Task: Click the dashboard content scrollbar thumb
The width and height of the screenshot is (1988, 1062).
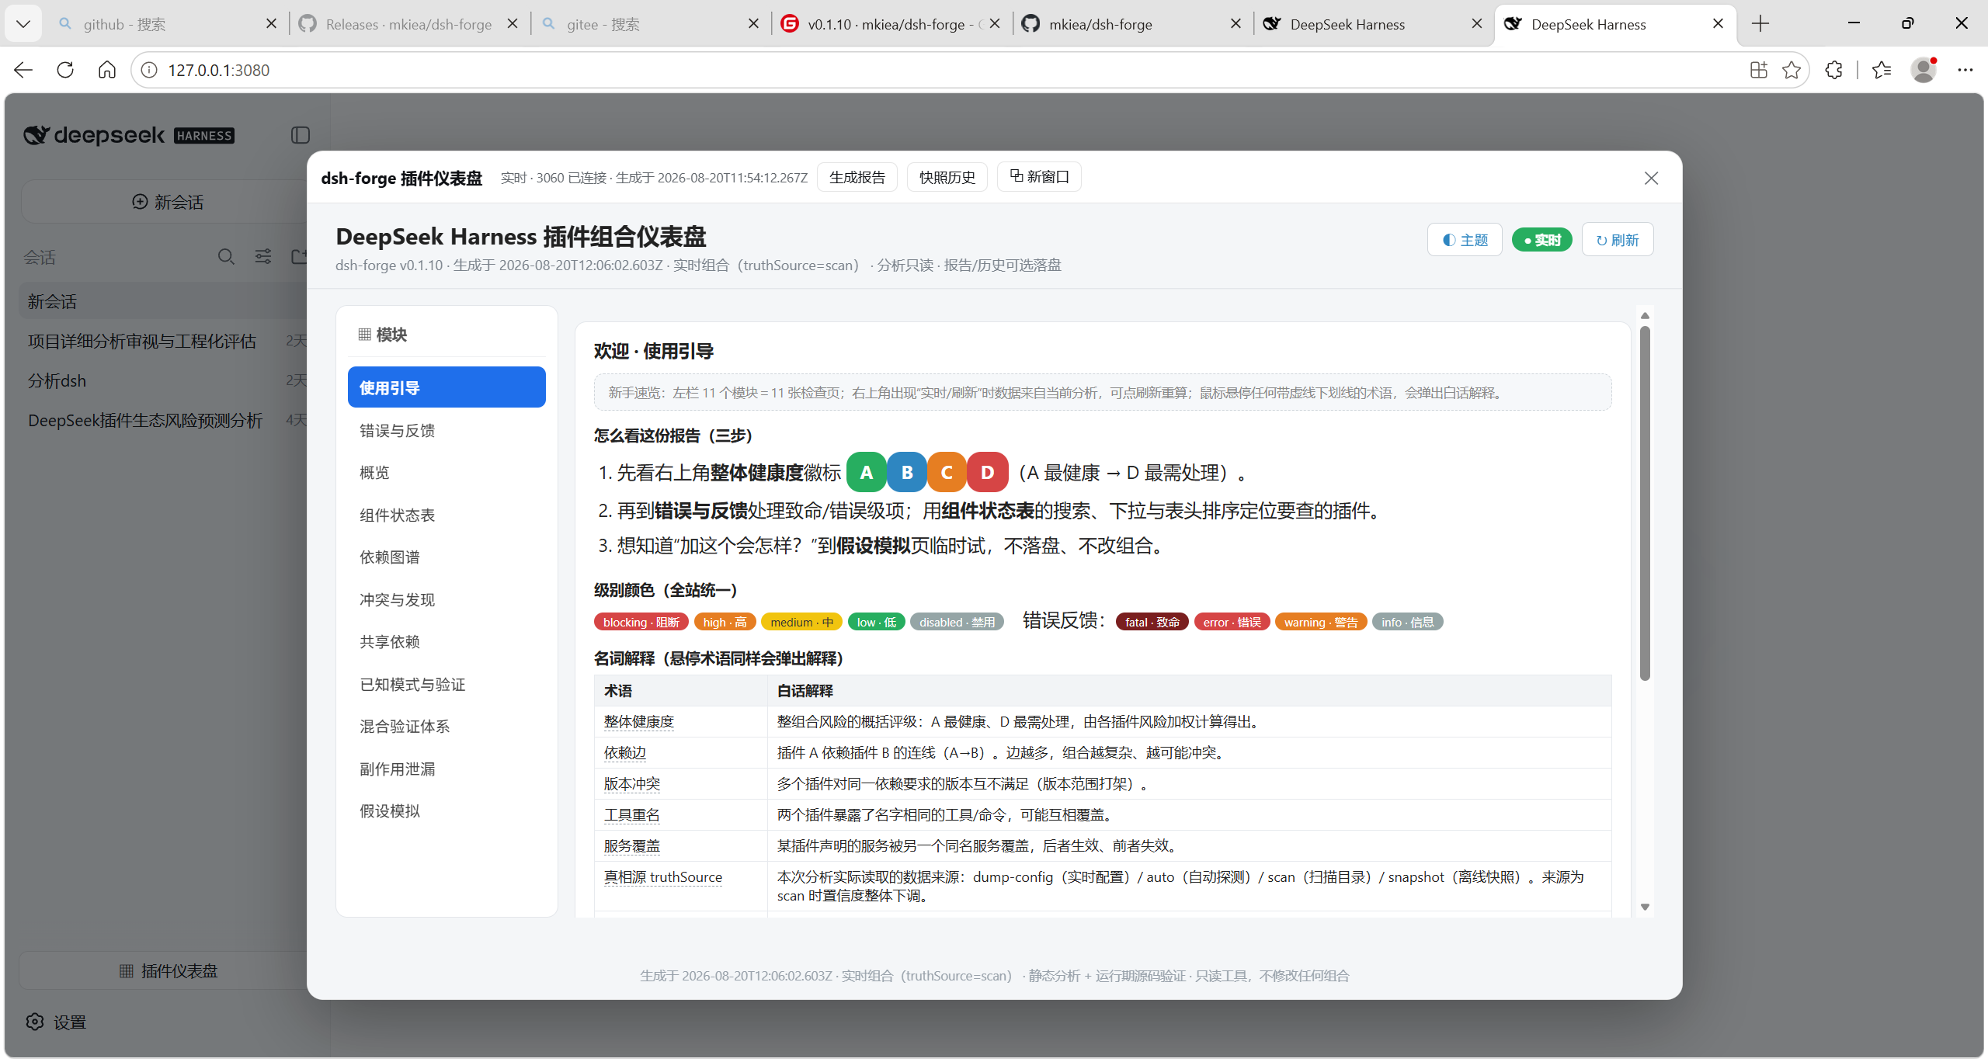Action: click(x=1645, y=503)
